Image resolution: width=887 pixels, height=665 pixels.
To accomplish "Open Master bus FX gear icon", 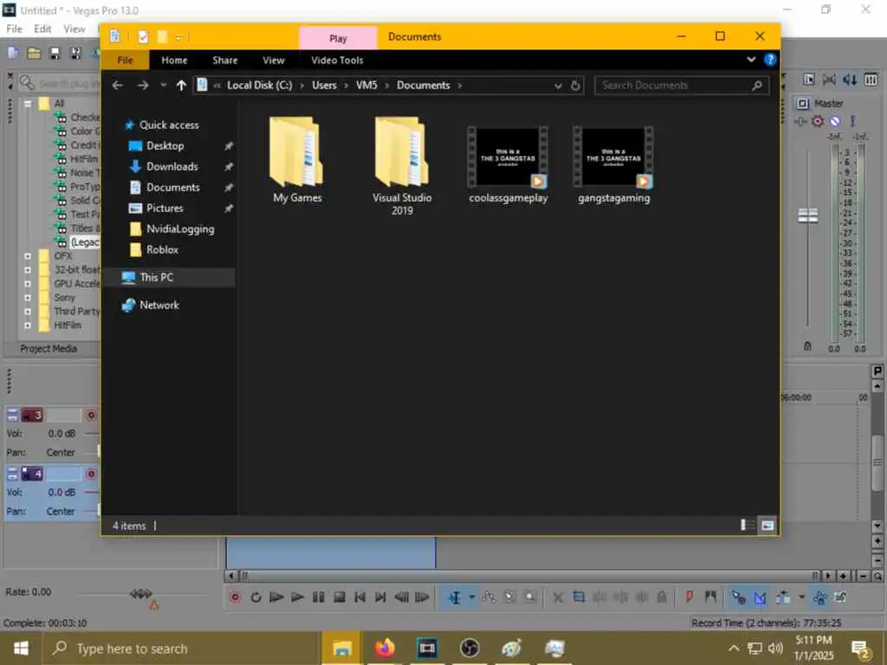I will tap(818, 121).
